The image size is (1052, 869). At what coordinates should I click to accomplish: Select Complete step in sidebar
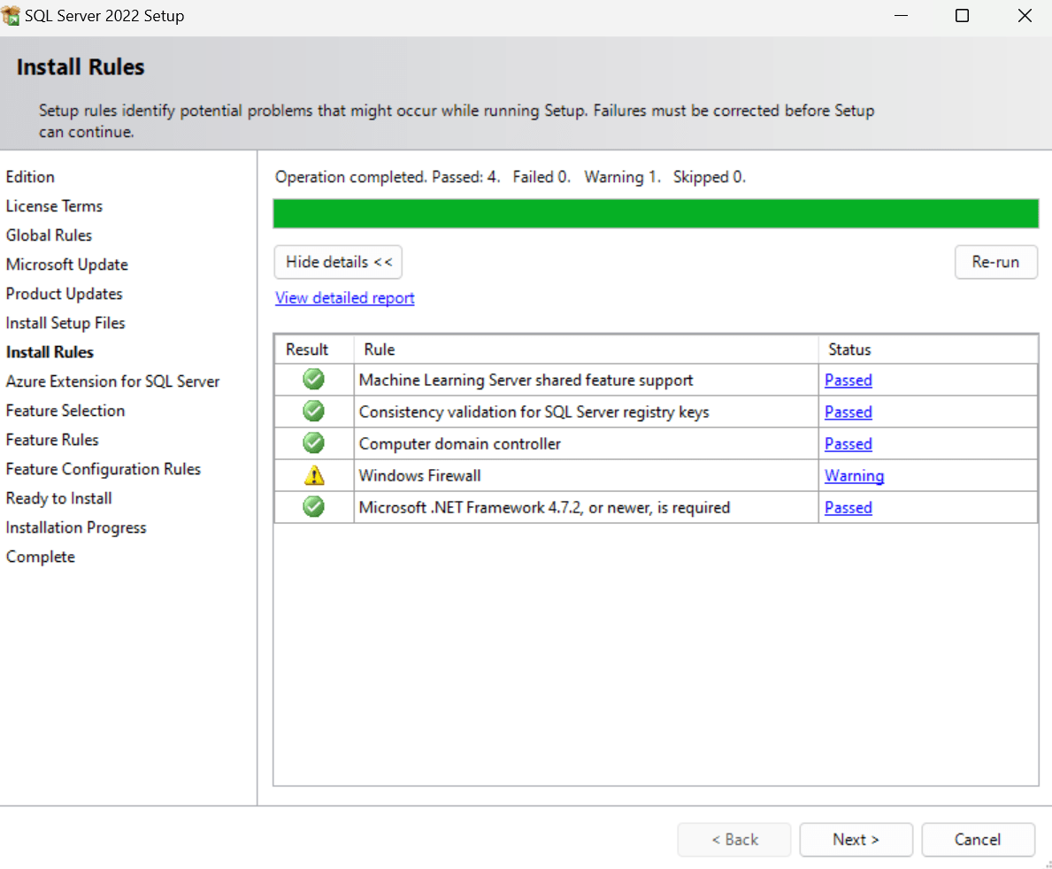(x=40, y=557)
